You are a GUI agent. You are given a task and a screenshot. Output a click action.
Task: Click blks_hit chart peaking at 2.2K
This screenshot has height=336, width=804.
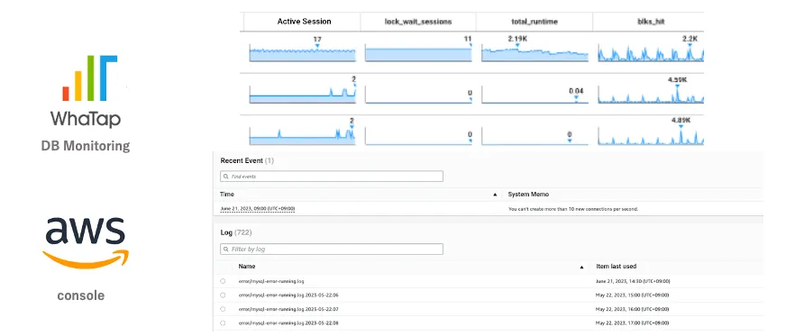[x=650, y=52]
